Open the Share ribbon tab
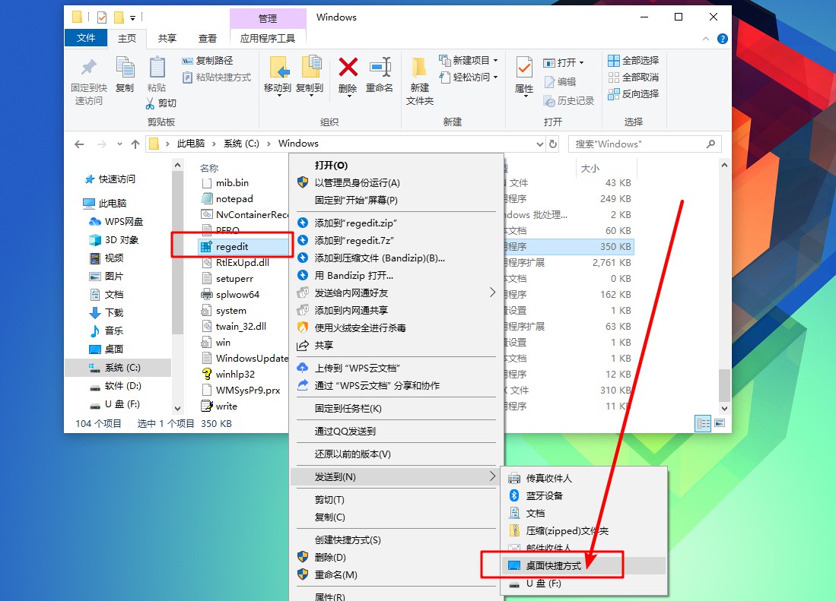The width and height of the screenshot is (836, 601). pos(167,38)
